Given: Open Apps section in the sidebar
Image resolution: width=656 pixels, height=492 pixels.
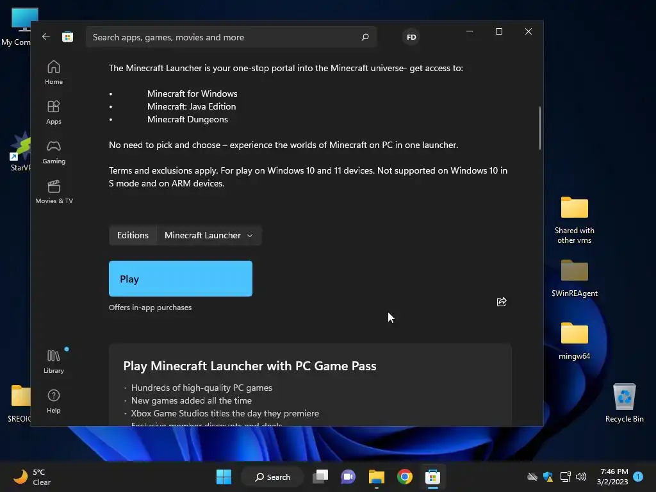Looking at the screenshot, I should [x=54, y=113].
